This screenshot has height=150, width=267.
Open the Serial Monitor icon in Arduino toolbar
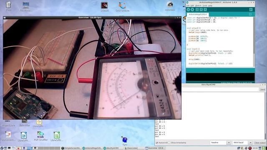click(x=251, y=10)
